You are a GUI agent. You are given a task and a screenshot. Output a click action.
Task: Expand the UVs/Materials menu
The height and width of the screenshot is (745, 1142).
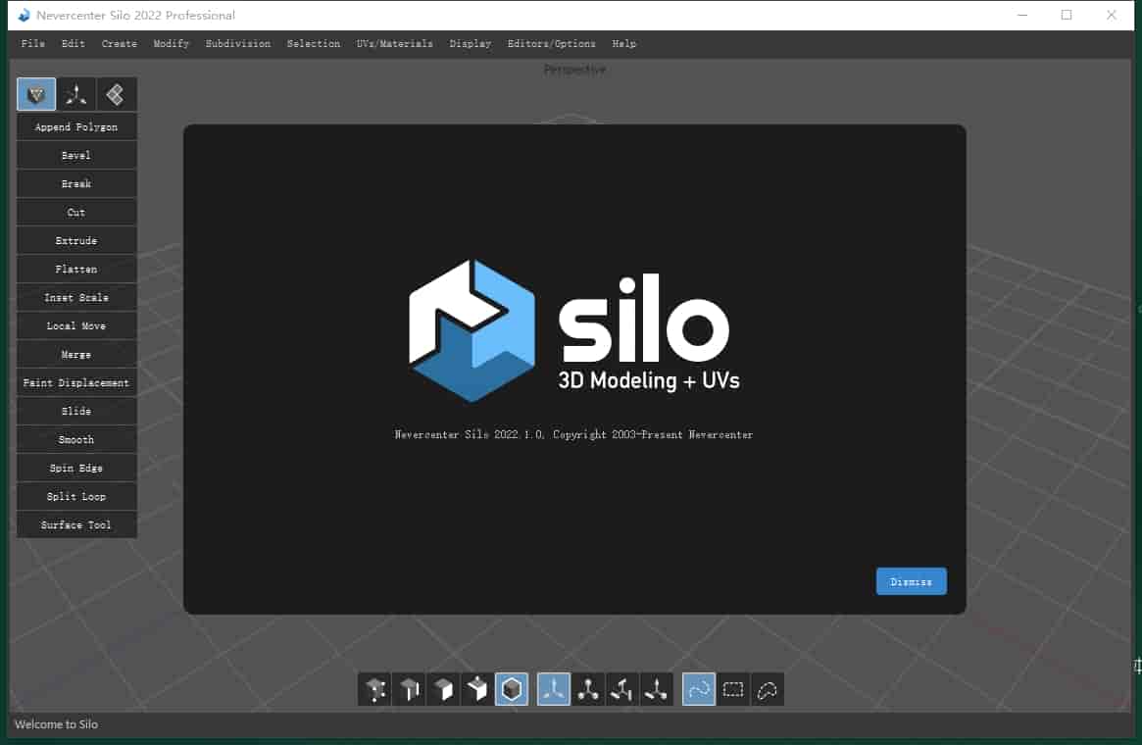394,43
